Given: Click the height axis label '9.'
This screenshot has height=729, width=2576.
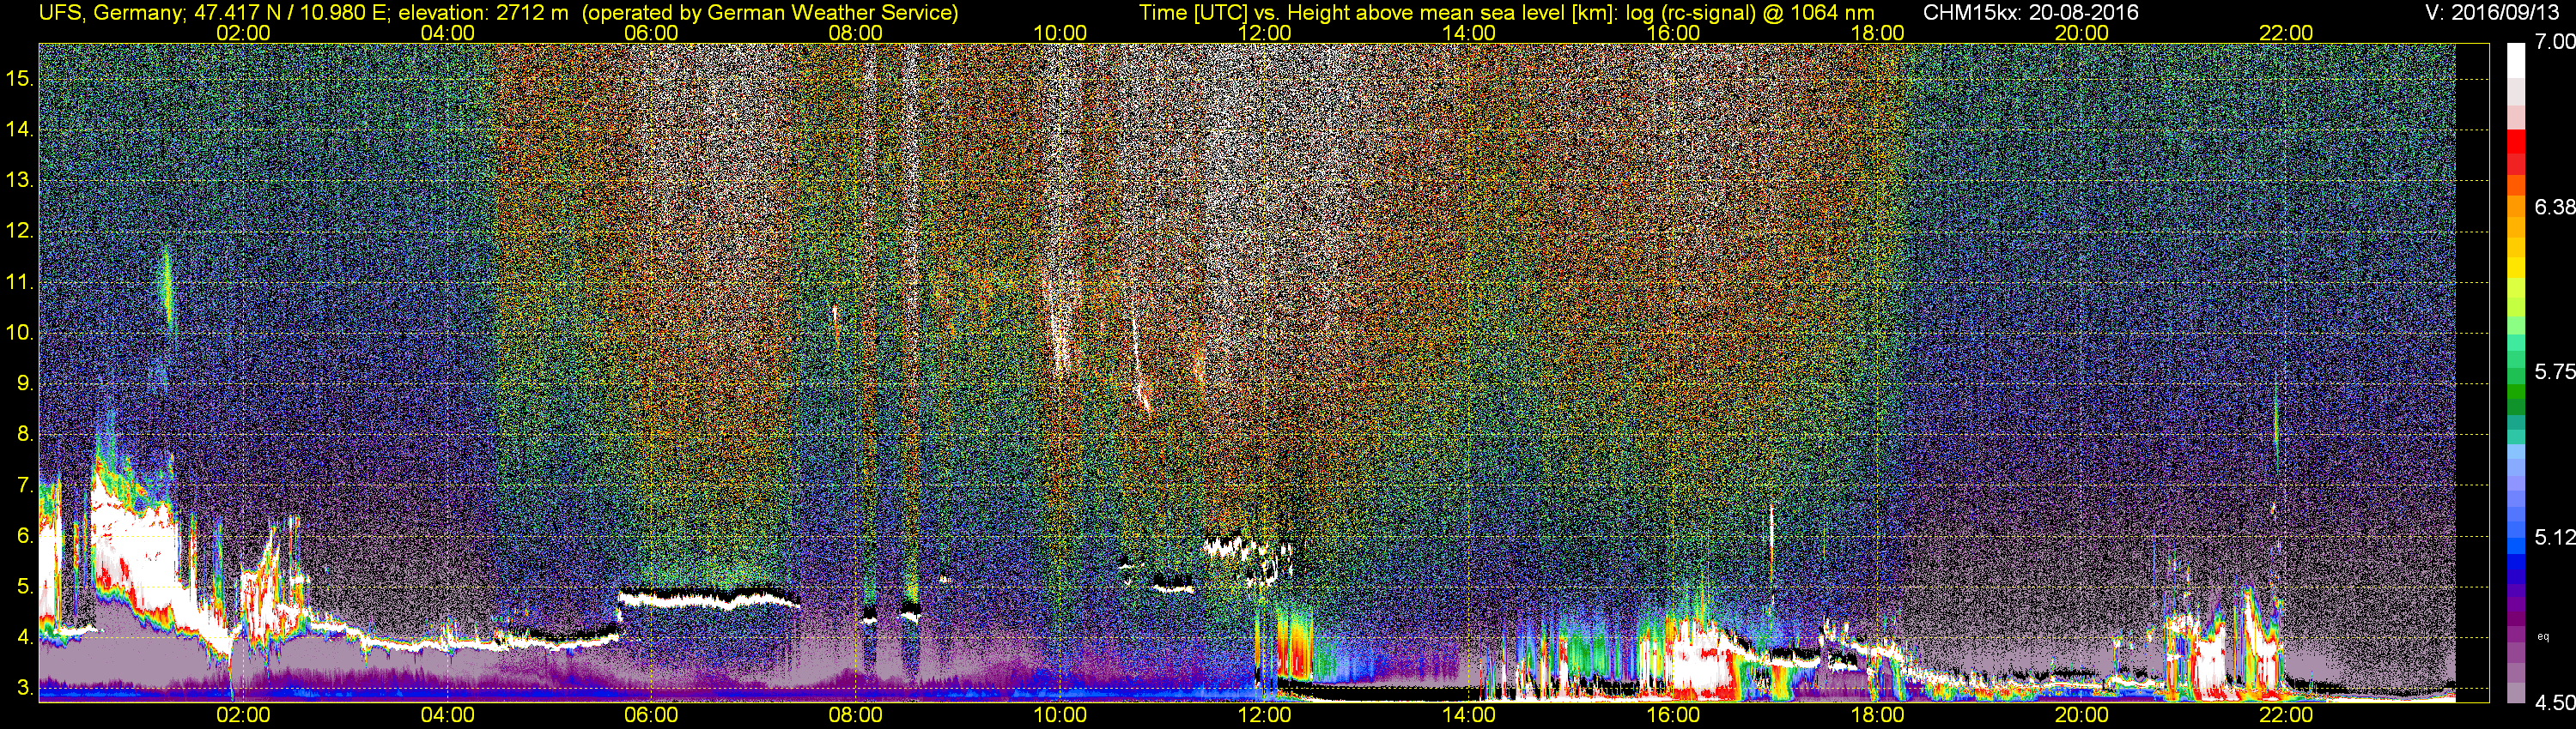Looking at the screenshot, I should [25, 383].
